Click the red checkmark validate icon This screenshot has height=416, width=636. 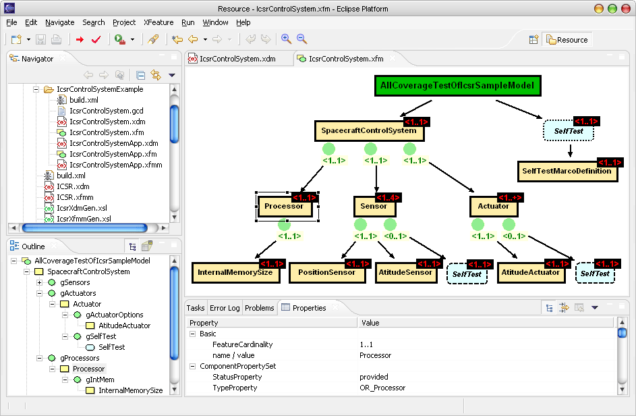[96, 39]
